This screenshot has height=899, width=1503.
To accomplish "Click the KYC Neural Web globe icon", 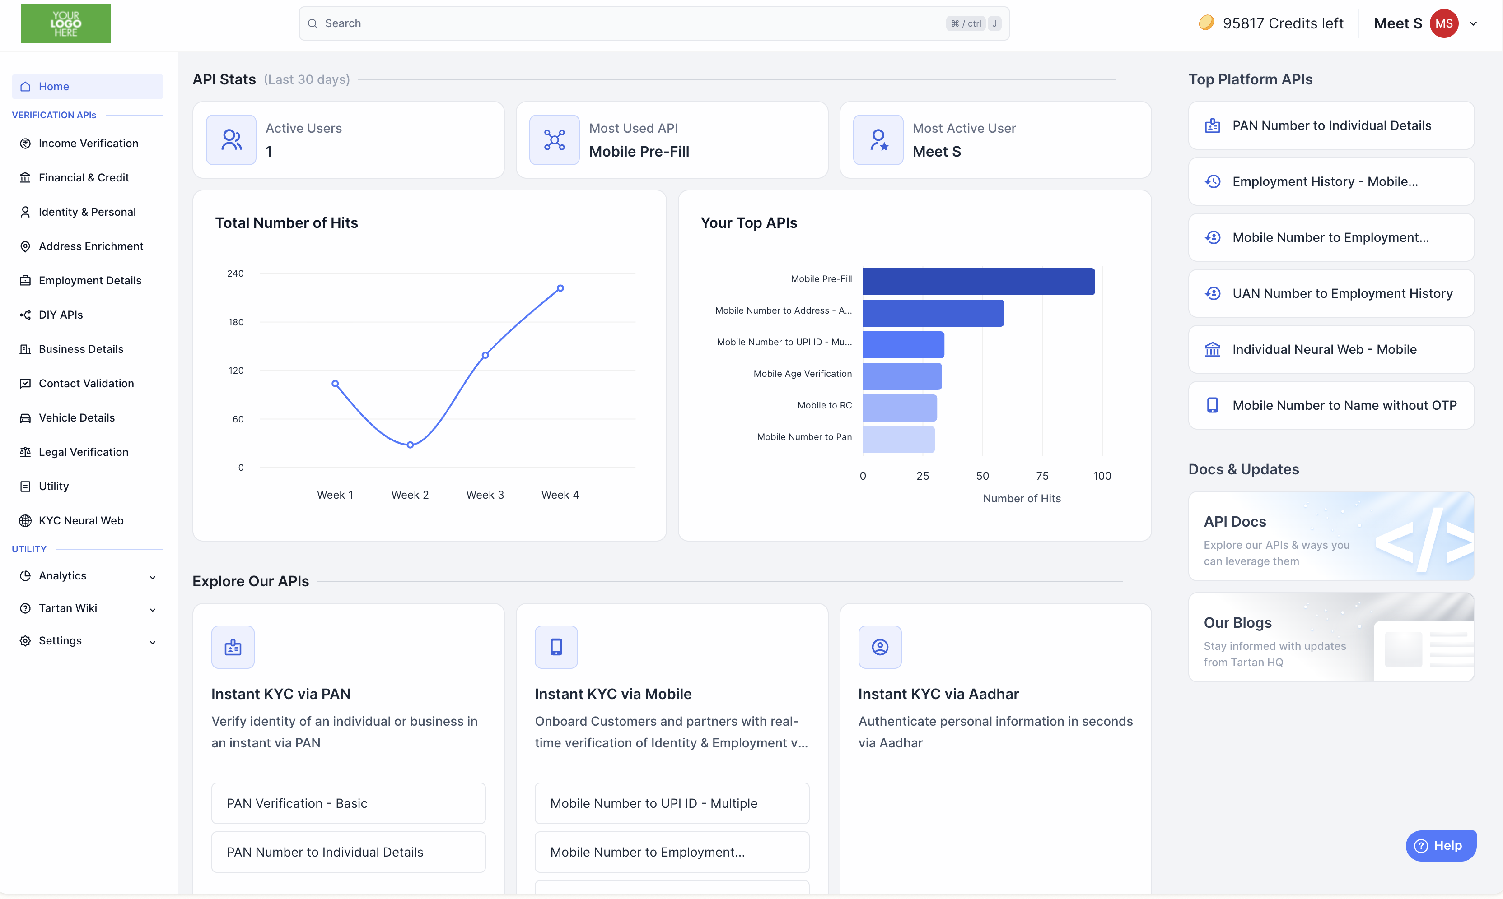I will click(25, 520).
